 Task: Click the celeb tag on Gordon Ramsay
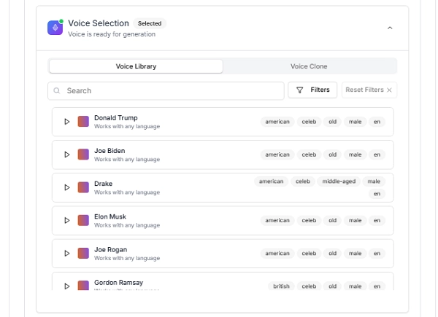coord(309,286)
